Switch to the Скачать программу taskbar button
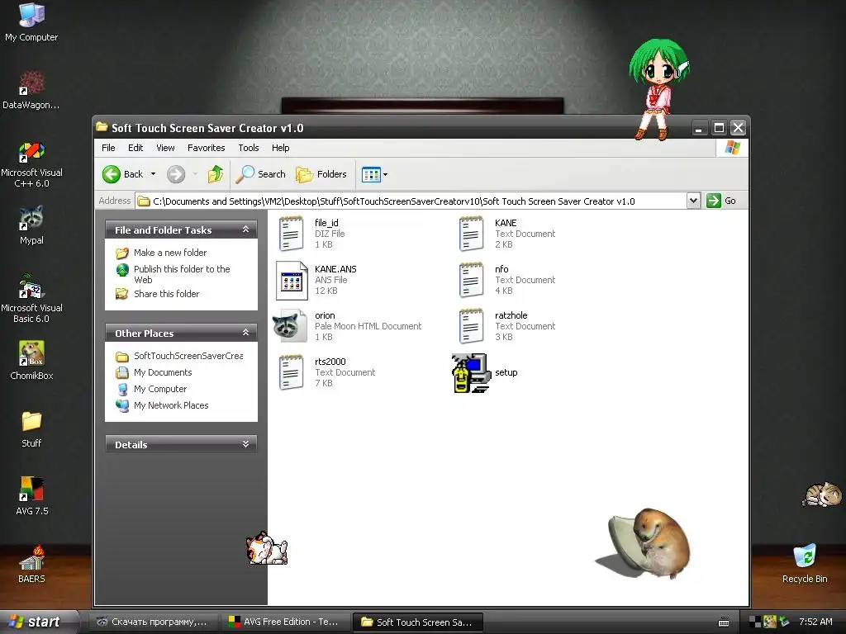The width and height of the screenshot is (846, 634). [x=154, y=622]
